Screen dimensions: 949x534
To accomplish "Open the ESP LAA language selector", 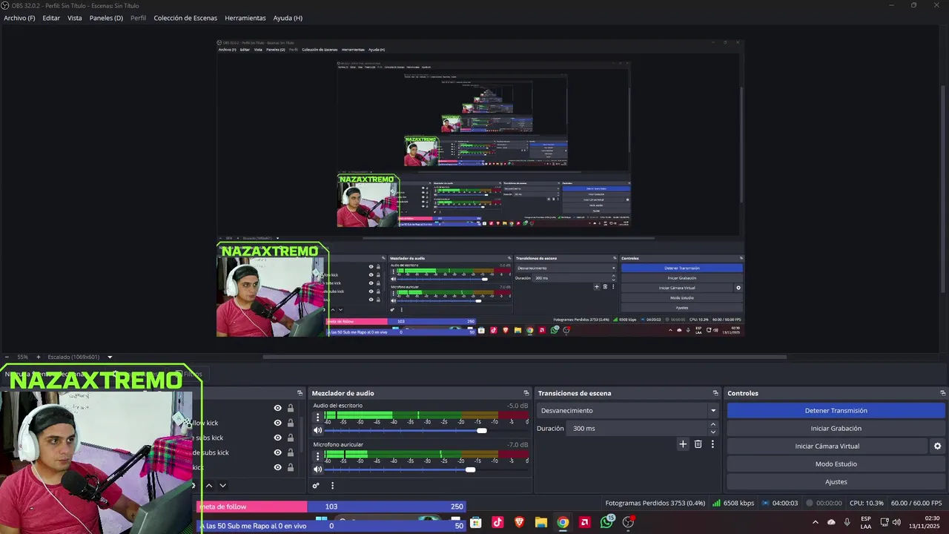I will pos(866,522).
